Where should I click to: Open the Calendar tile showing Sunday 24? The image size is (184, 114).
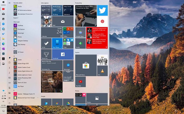pos(52,32)
